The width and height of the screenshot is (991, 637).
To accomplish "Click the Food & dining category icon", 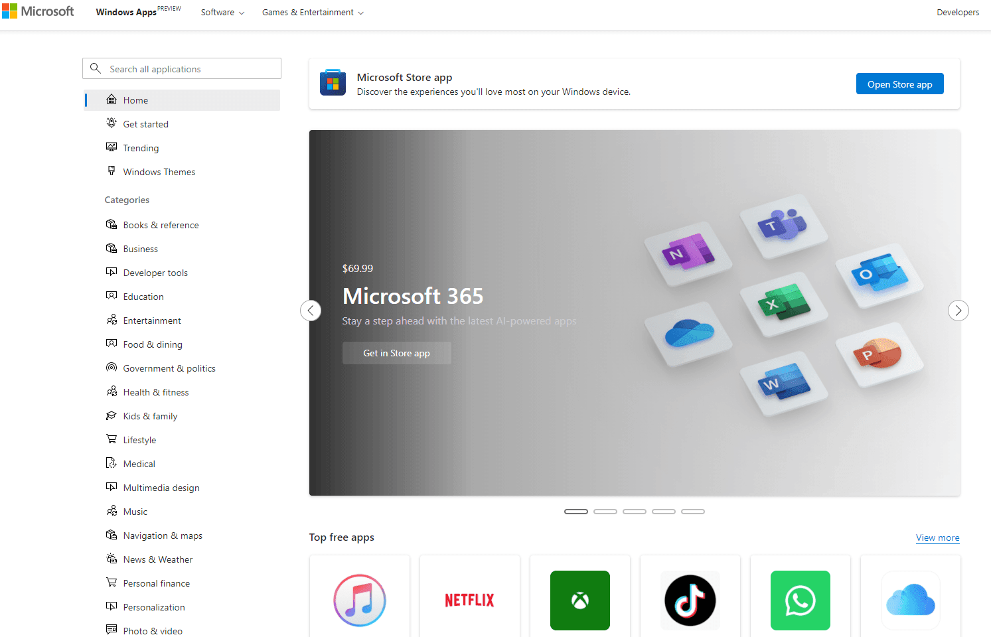I will pos(112,344).
